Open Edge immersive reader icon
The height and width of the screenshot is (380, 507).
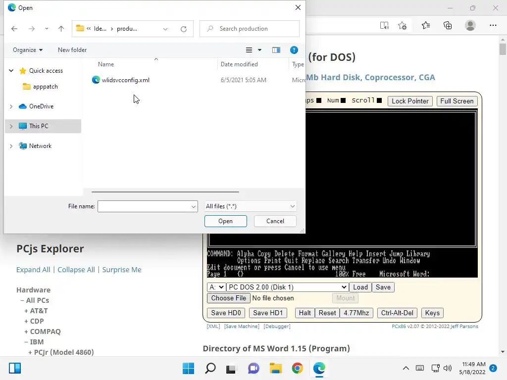point(384,26)
